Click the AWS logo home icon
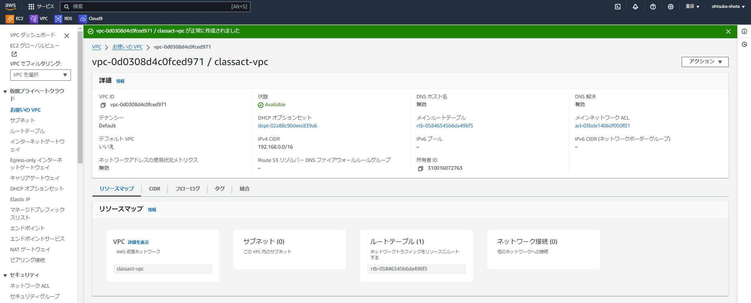This screenshot has height=303, width=751. tap(11, 6)
